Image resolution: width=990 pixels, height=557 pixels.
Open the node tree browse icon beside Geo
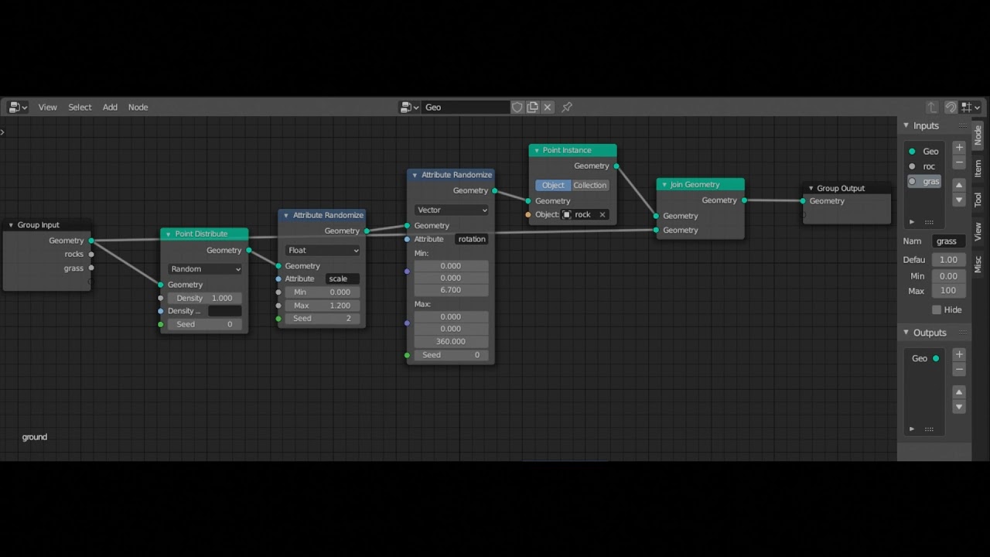coord(410,108)
